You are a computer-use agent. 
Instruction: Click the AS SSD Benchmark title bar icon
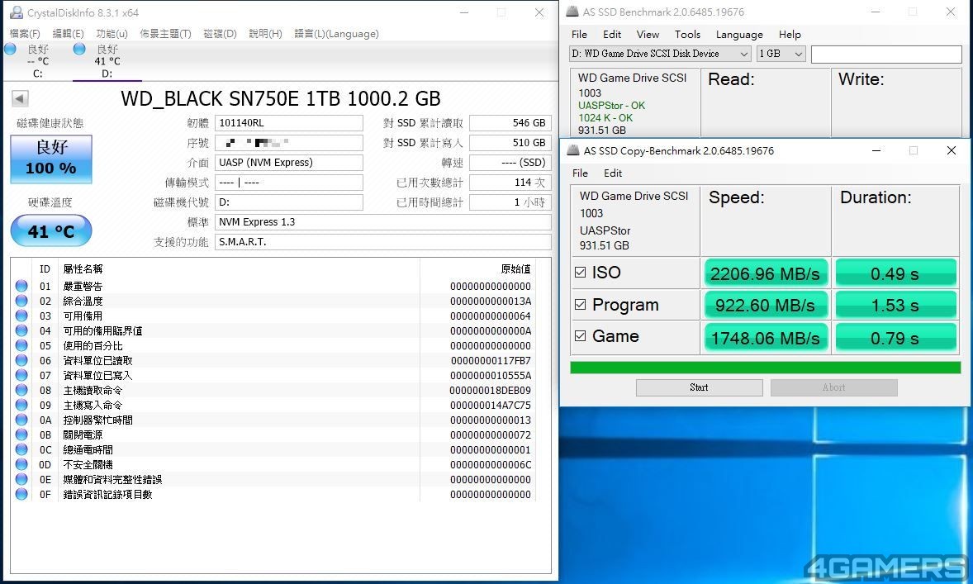point(572,12)
